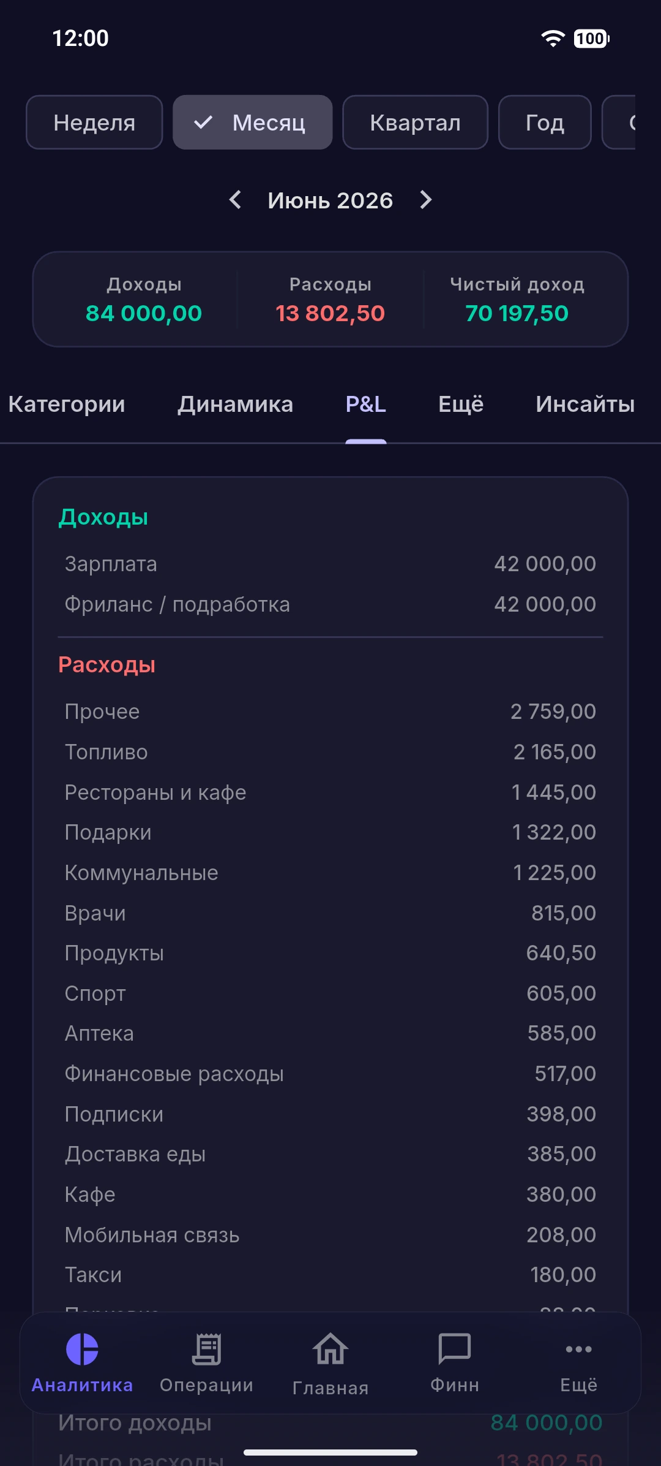661x1466 pixels.
Task: Tap the Wi-Fi status icon
Action: tap(553, 39)
